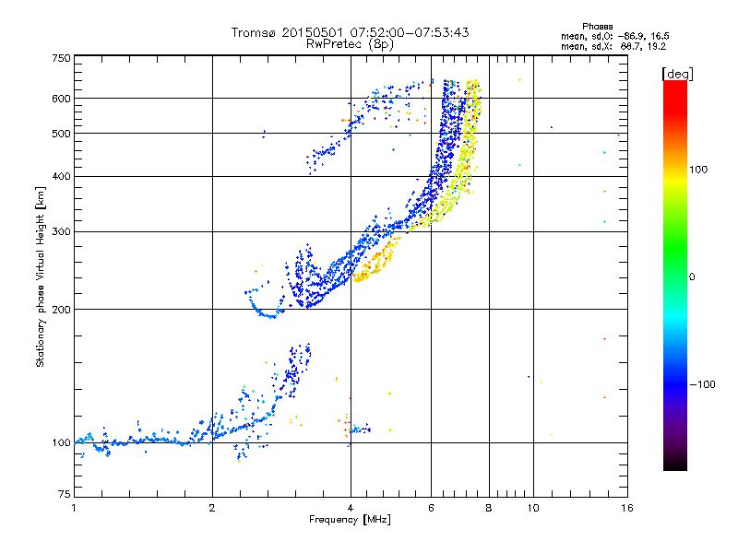Click the y-axis tick label '75'
The image size is (738, 553).
(x=65, y=494)
